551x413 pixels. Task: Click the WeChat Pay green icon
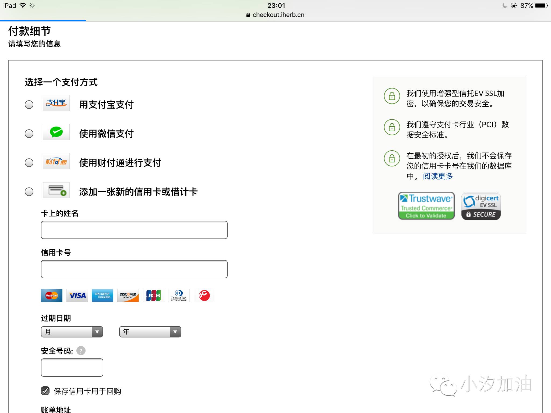click(x=56, y=132)
